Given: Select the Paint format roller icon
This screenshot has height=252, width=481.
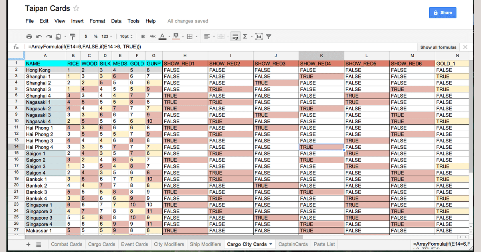Looking at the screenshot, I should [x=73, y=36].
